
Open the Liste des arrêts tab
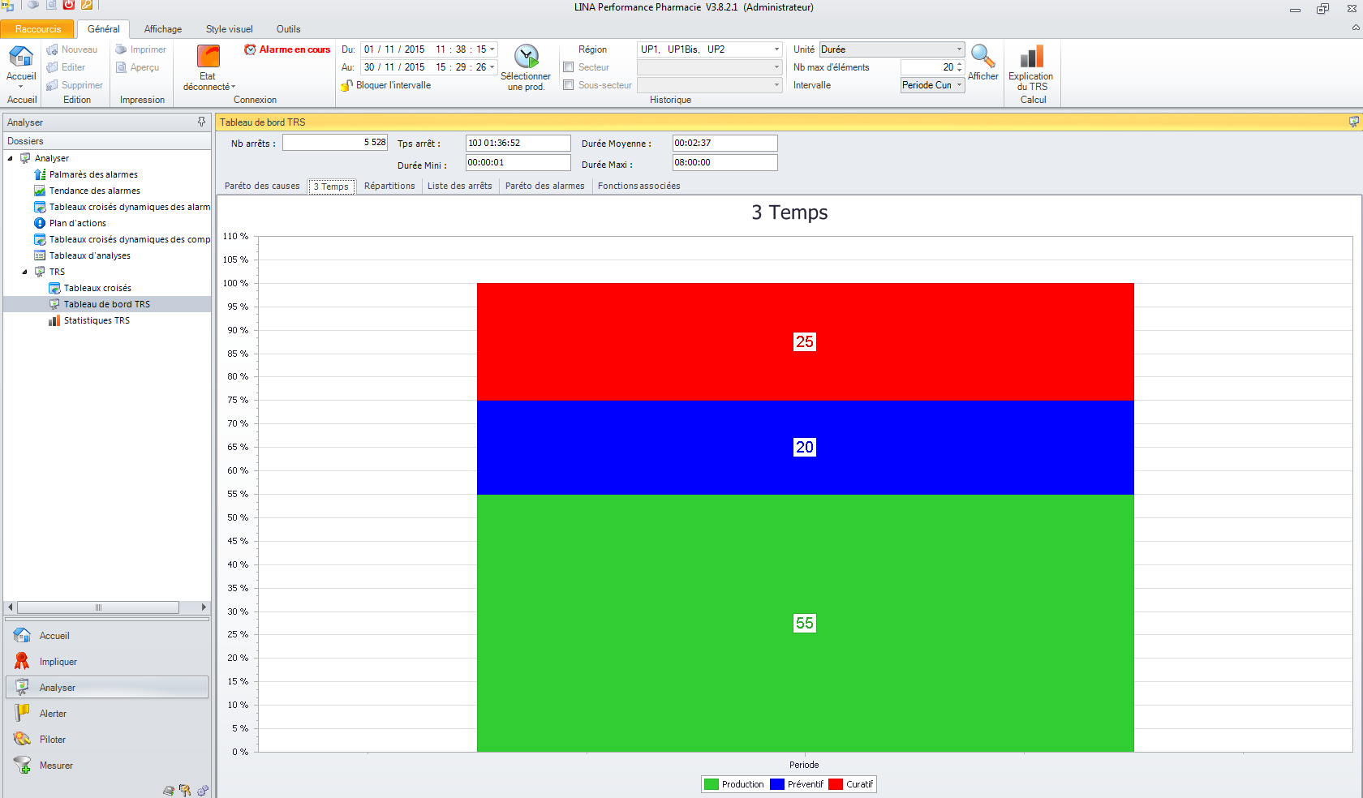point(460,186)
